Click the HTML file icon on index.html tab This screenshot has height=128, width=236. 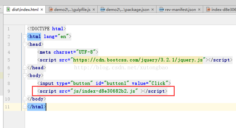(x=8, y=9)
